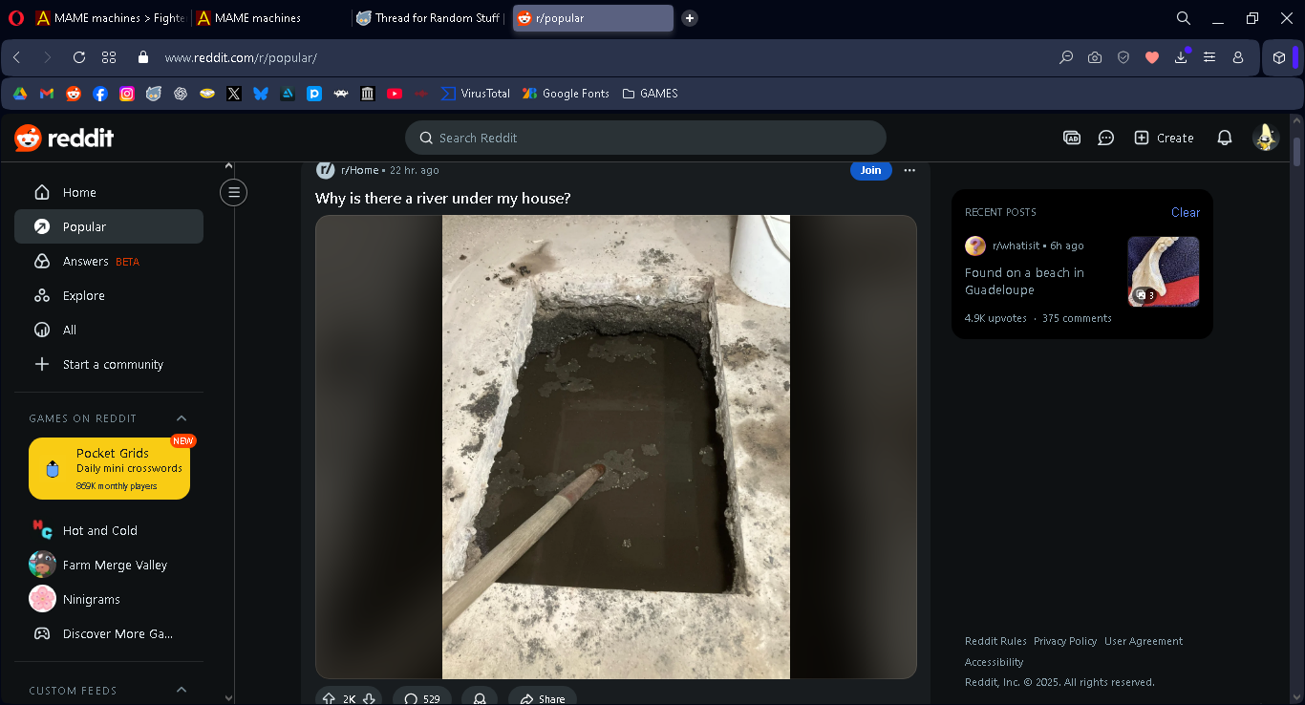Screen dimensions: 1305x705
Task: Join the r/Home community
Action: point(870,170)
